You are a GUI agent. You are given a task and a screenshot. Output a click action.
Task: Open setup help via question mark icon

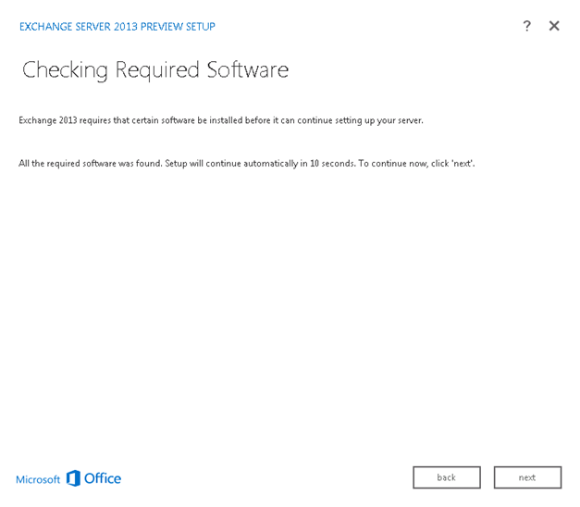[526, 26]
